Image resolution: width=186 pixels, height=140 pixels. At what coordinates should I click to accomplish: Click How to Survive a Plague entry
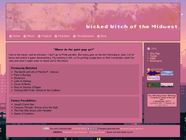pos(28,87)
